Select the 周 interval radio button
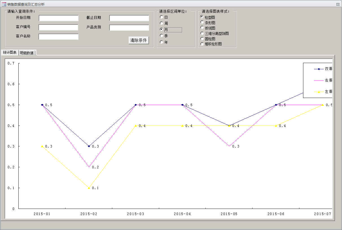342x230 pixels. (161, 23)
